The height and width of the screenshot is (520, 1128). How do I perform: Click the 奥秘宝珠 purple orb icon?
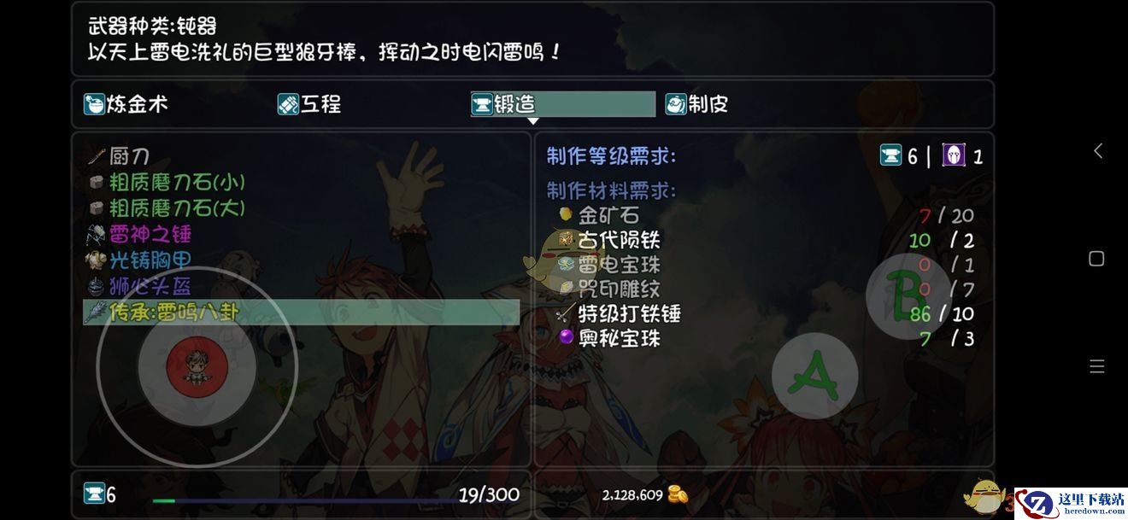pyautogui.click(x=565, y=337)
